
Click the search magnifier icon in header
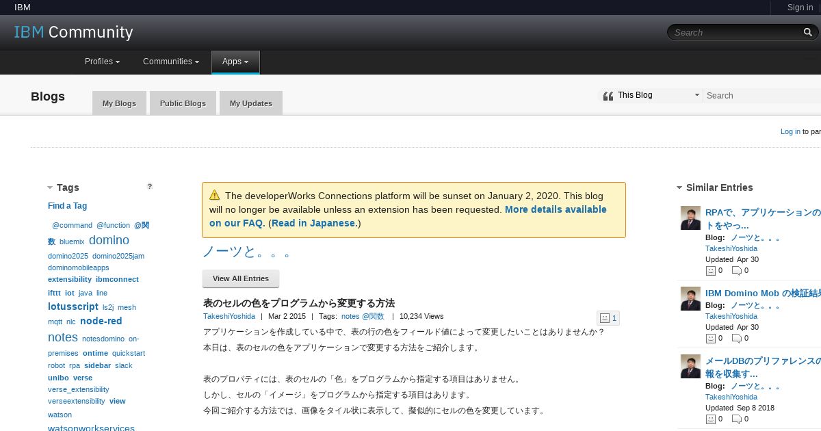coord(808,32)
